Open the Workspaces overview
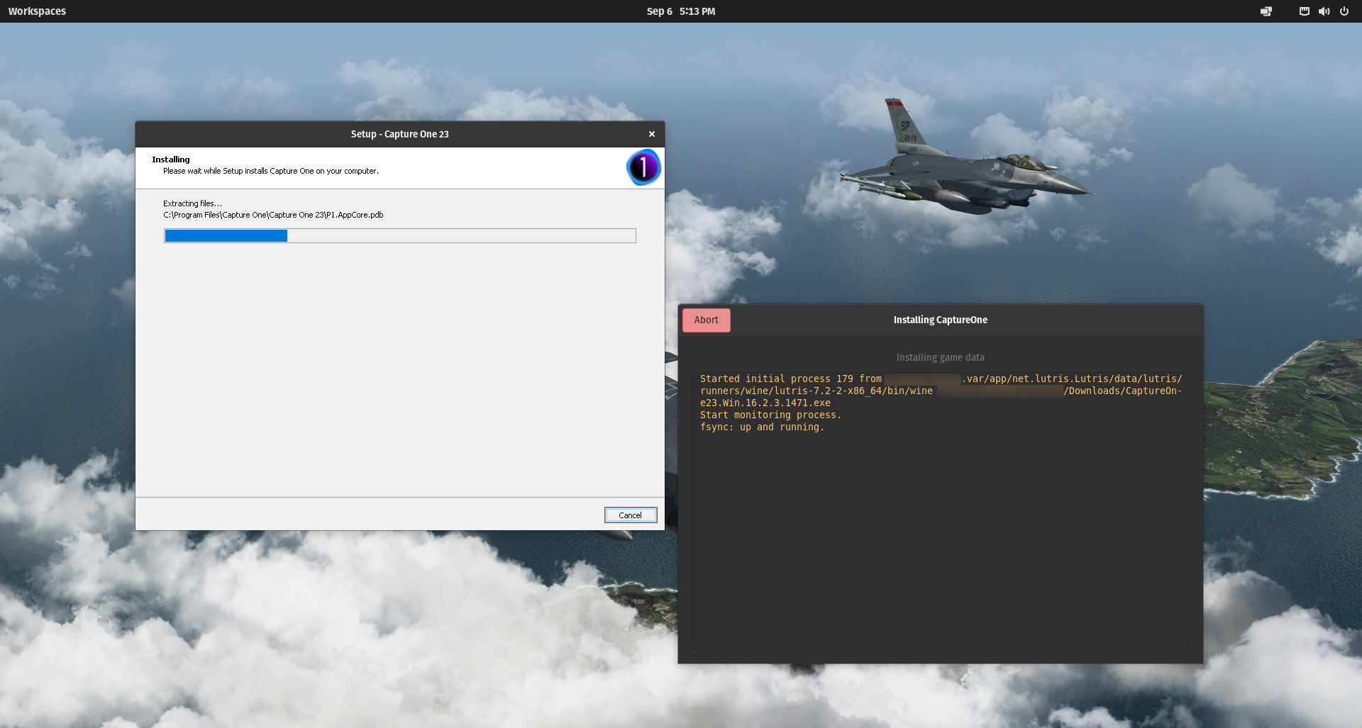The height and width of the screenshot is (728, 1362). coord(37,11)
